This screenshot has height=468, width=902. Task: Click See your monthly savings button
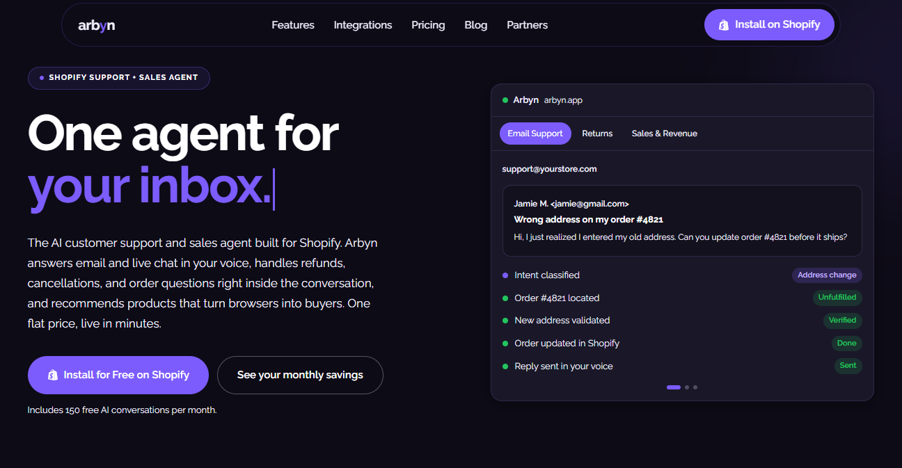pyautogui.click(x=300, y=375)
